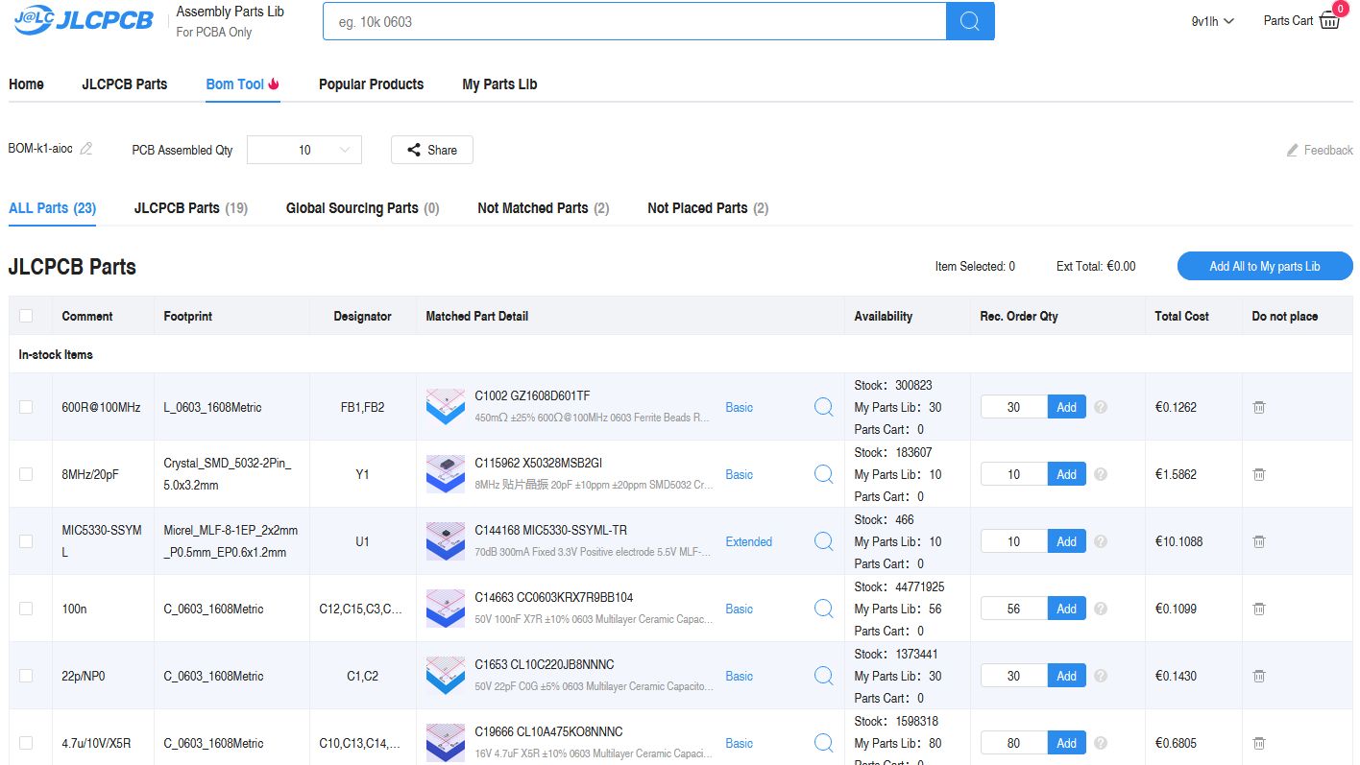
Task: Expand the 9v1lh account menu
Action: click(1212, 21)
